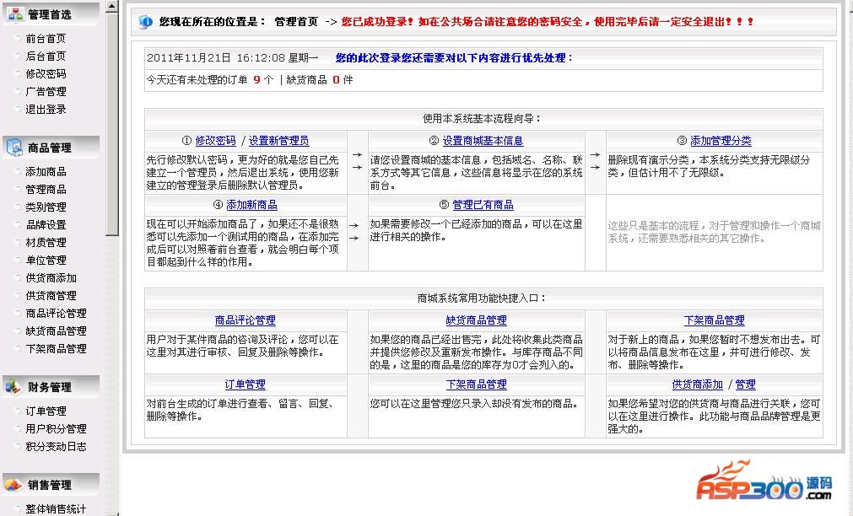Click the 销售管理 section icon

pos(13,485)
